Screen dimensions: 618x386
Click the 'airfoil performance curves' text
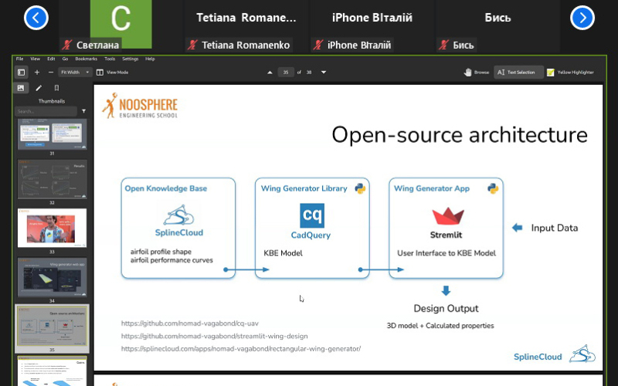(171, 260)
